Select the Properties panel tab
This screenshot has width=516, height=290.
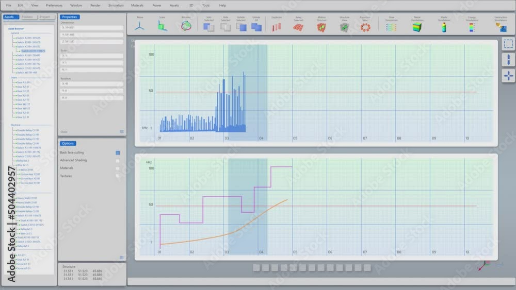tap(70, 17)
